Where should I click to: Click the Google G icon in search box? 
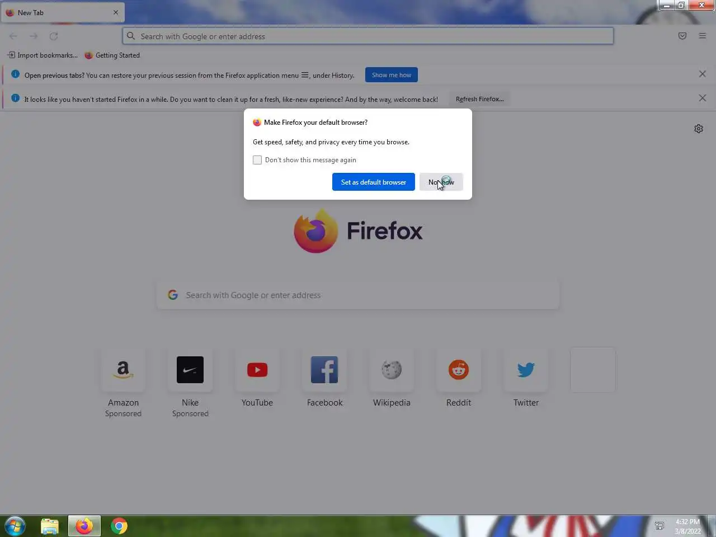173,295
